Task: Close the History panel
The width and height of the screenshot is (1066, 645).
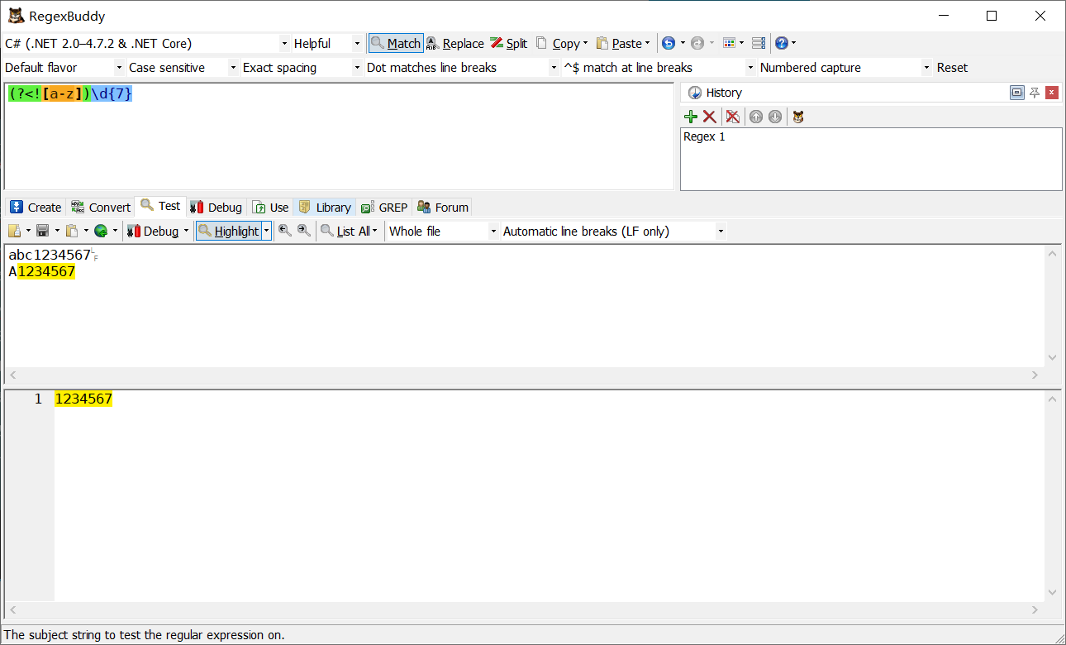Action: [1052, 93]
